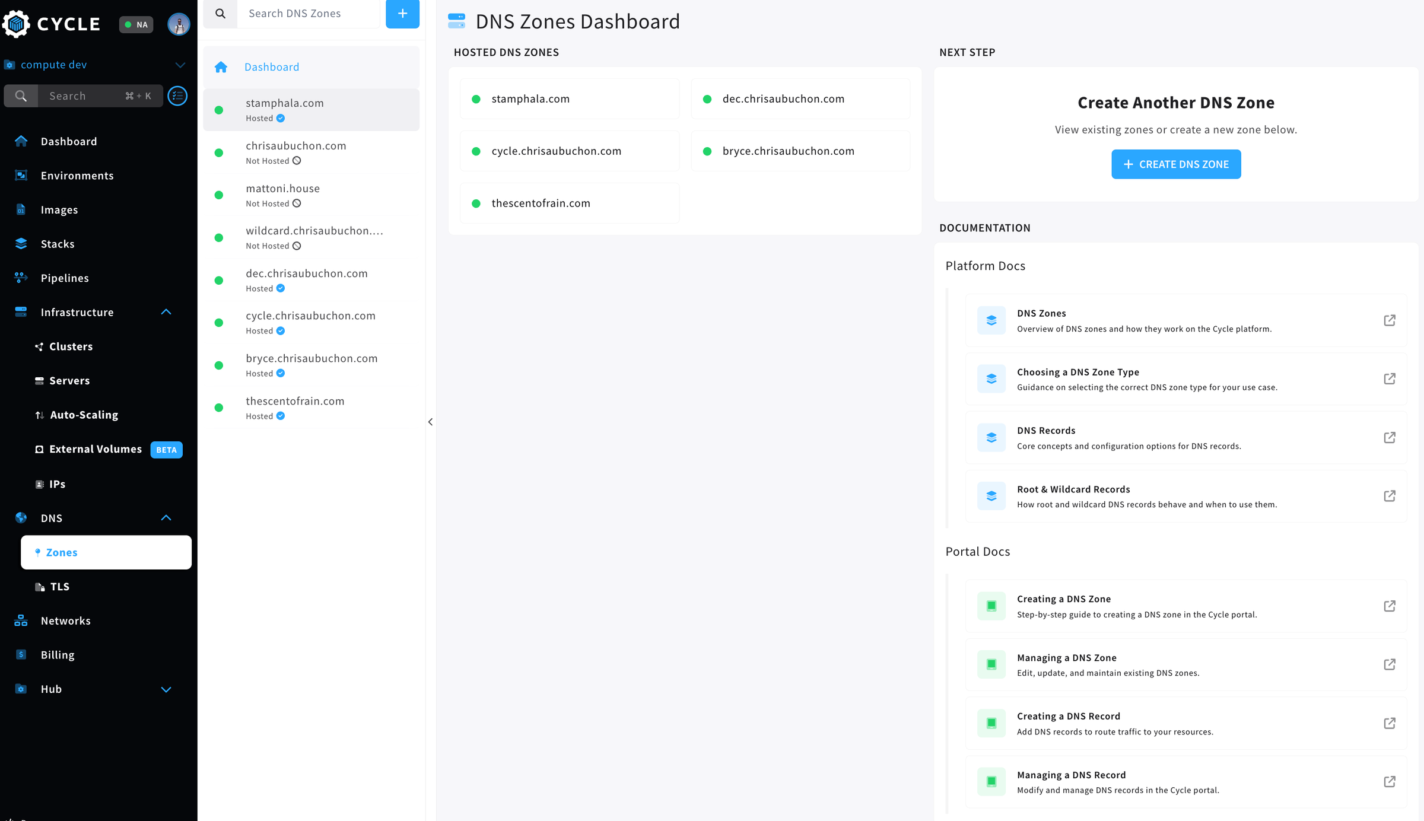The width and height of the screenshot is (1424, 821).
Task: Click external link icon for Creating a DNS Zone
Action: tap(1389, 606)
